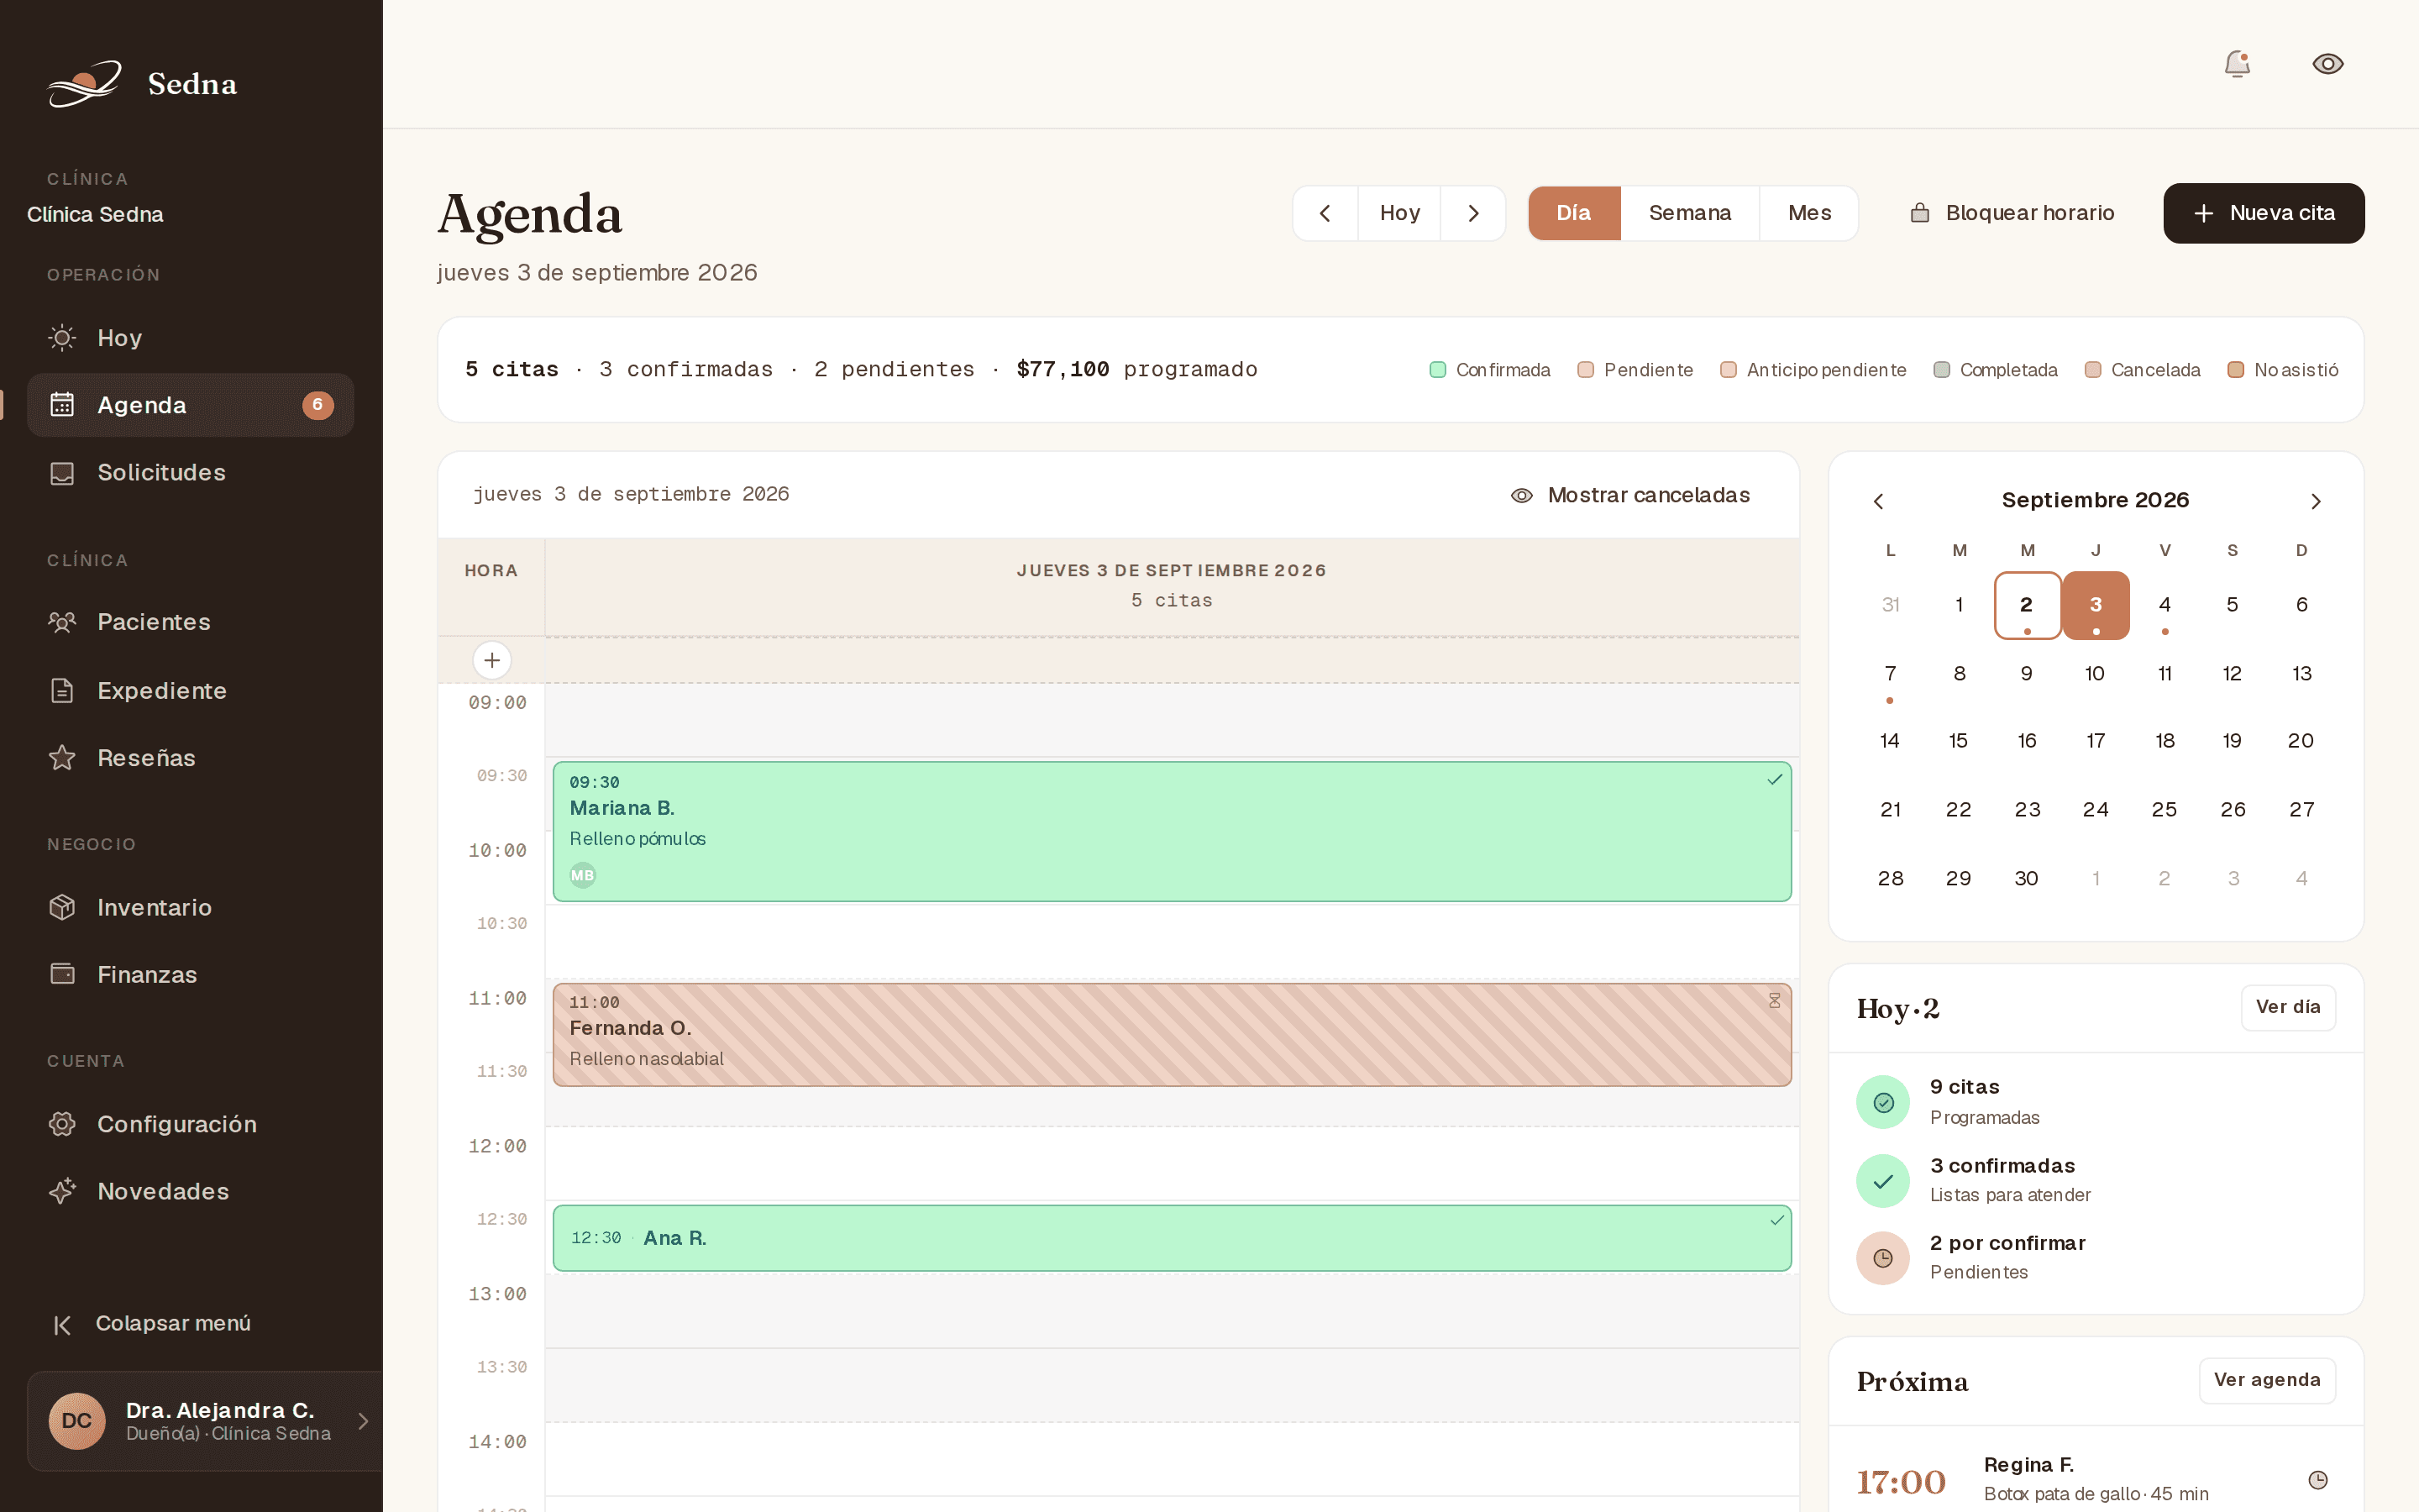Collapse the sidebar menu
2419x1512 pixels.
point(152,1323)
